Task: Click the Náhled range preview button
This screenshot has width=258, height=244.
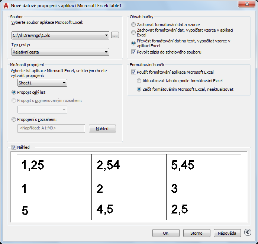Action: pyautogui.click(x=102, y=129)
